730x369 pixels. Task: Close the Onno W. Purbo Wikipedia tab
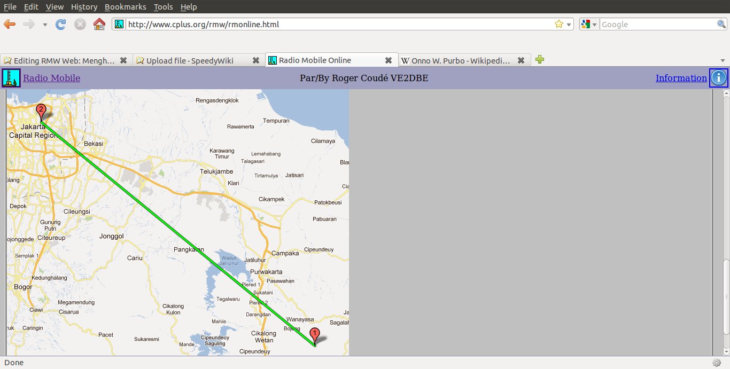point(521,60)
